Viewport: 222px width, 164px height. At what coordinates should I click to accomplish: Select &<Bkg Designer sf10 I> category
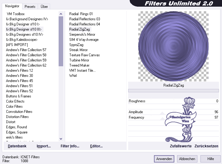(x=23, y=24)
